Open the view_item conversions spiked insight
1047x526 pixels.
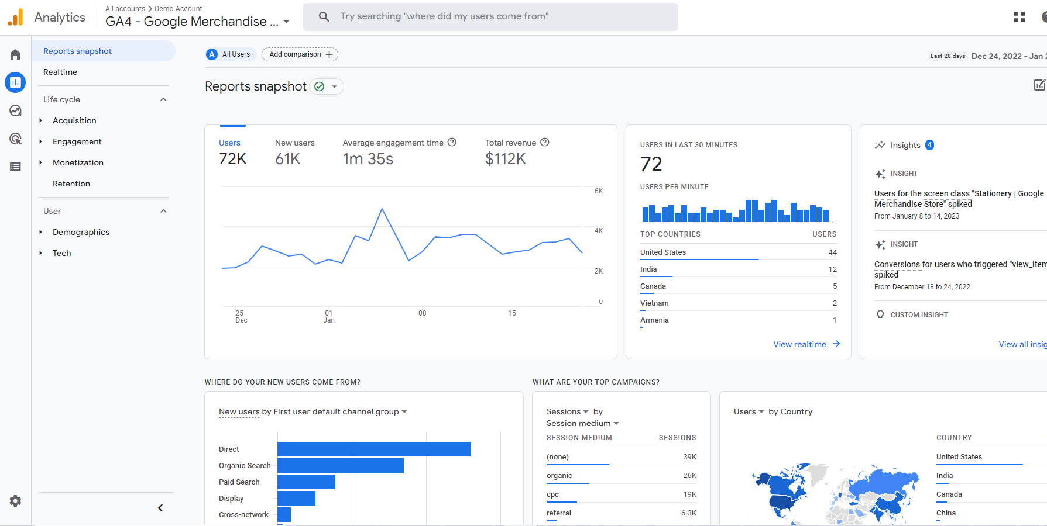(x=960, y=269)
